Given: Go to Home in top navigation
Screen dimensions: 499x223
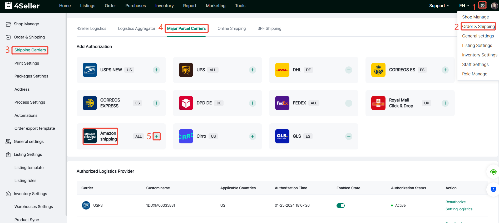Looking at the screenshot, I should [65, 6].
